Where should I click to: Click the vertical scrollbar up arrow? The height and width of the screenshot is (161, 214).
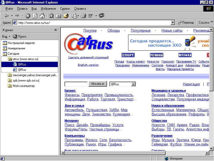pos(211,30)
